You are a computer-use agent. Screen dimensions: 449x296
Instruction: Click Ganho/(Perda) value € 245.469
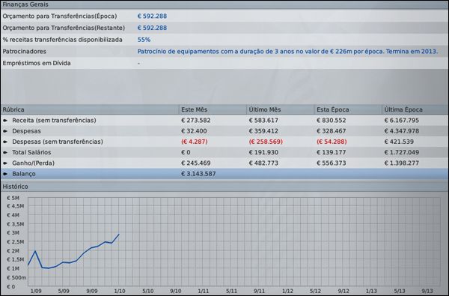[x=196, y=163]
